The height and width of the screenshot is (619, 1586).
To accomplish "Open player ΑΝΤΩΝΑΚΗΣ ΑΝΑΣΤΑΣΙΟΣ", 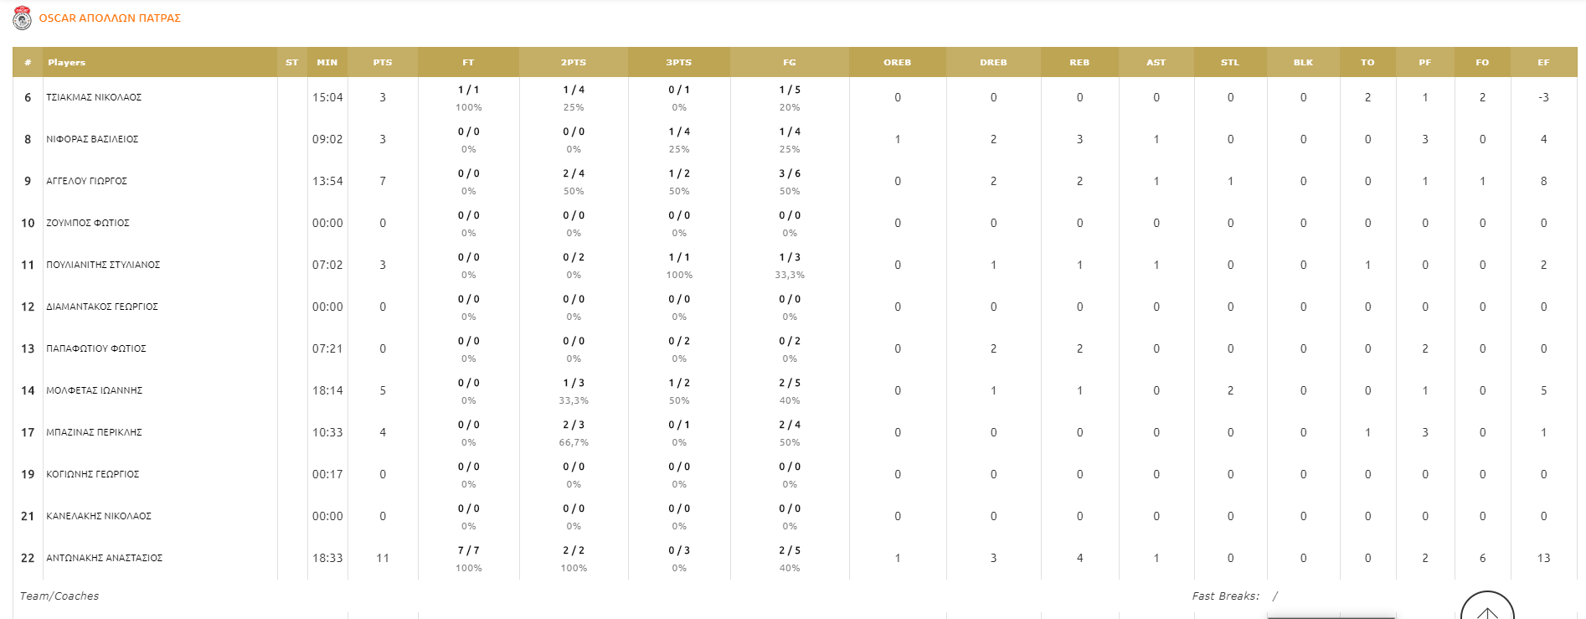I will [x=104, y=559].
